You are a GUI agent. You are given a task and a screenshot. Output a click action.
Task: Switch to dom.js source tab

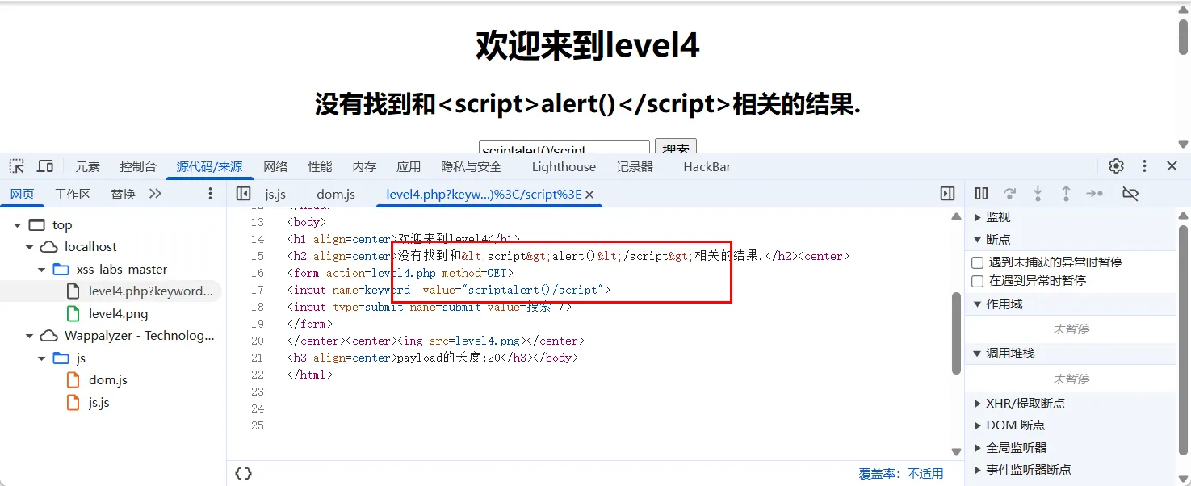336,195
